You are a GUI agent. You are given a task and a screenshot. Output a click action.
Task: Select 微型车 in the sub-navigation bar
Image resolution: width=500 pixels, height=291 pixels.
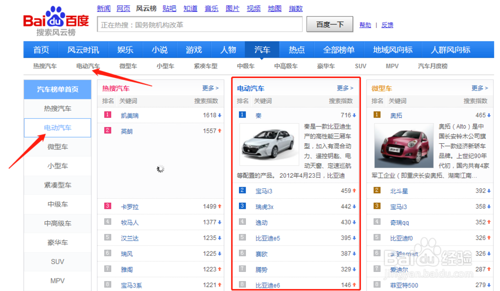coord(128,66)
